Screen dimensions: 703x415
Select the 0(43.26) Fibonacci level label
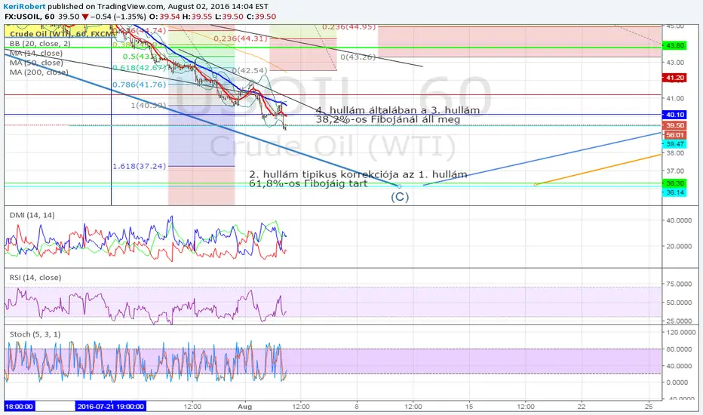[358, 57]
